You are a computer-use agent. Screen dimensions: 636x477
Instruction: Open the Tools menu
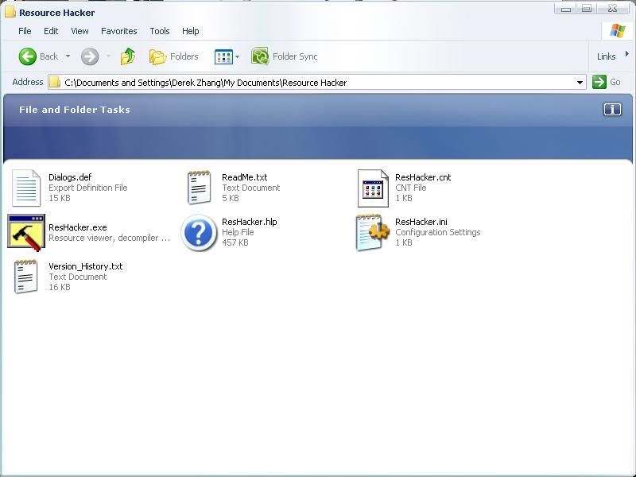tap(160, 31)
